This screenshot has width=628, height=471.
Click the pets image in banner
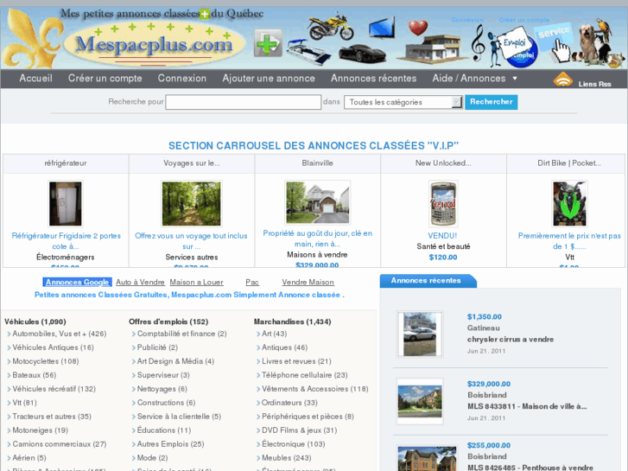[x=599, y=42]
